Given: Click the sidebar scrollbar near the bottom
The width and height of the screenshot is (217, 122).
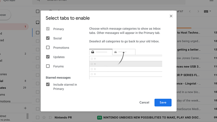Looking at the screenshot, I should click(x=28, y=116).
